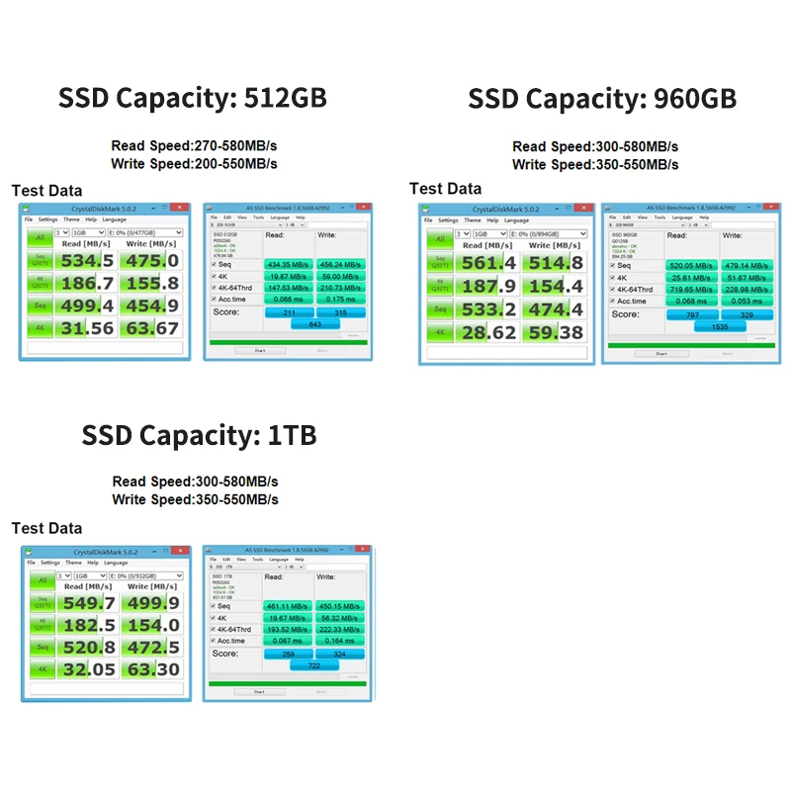Close the 1TB CrystalDiskMark window
Screen dimensions: 791x791
click(181, 551)
